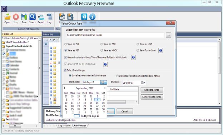The height and width of the screenshot is (135, 223).
Task: Select September 22 in the calendar
Action: pos(97,106)
